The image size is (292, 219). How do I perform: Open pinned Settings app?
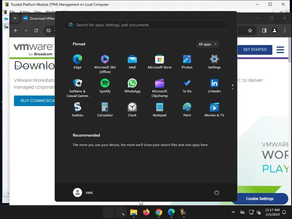coord(214,62)
